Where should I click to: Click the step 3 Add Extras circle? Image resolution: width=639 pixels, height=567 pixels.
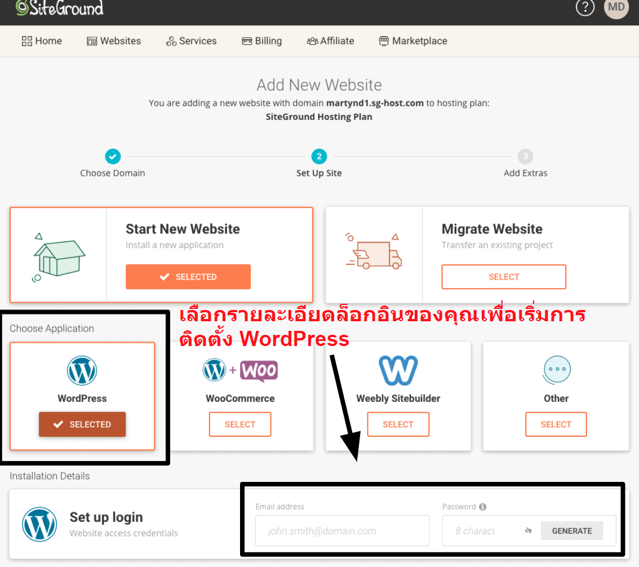525,156
